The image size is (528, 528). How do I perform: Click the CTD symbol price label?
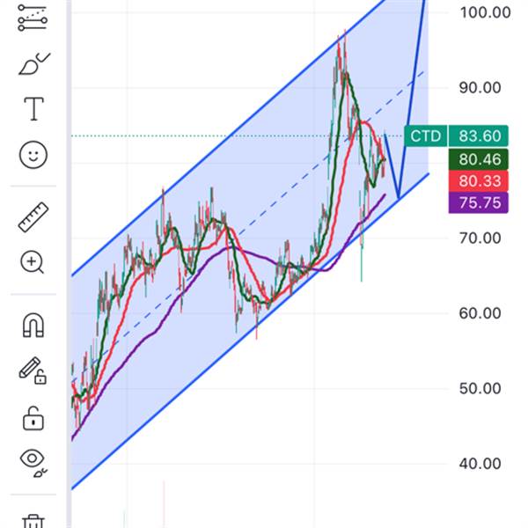click(x=426, y=136)
